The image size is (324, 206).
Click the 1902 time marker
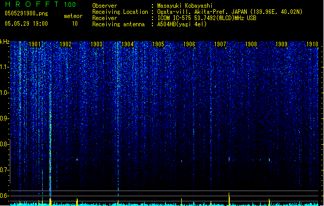[x=65, y=44]
